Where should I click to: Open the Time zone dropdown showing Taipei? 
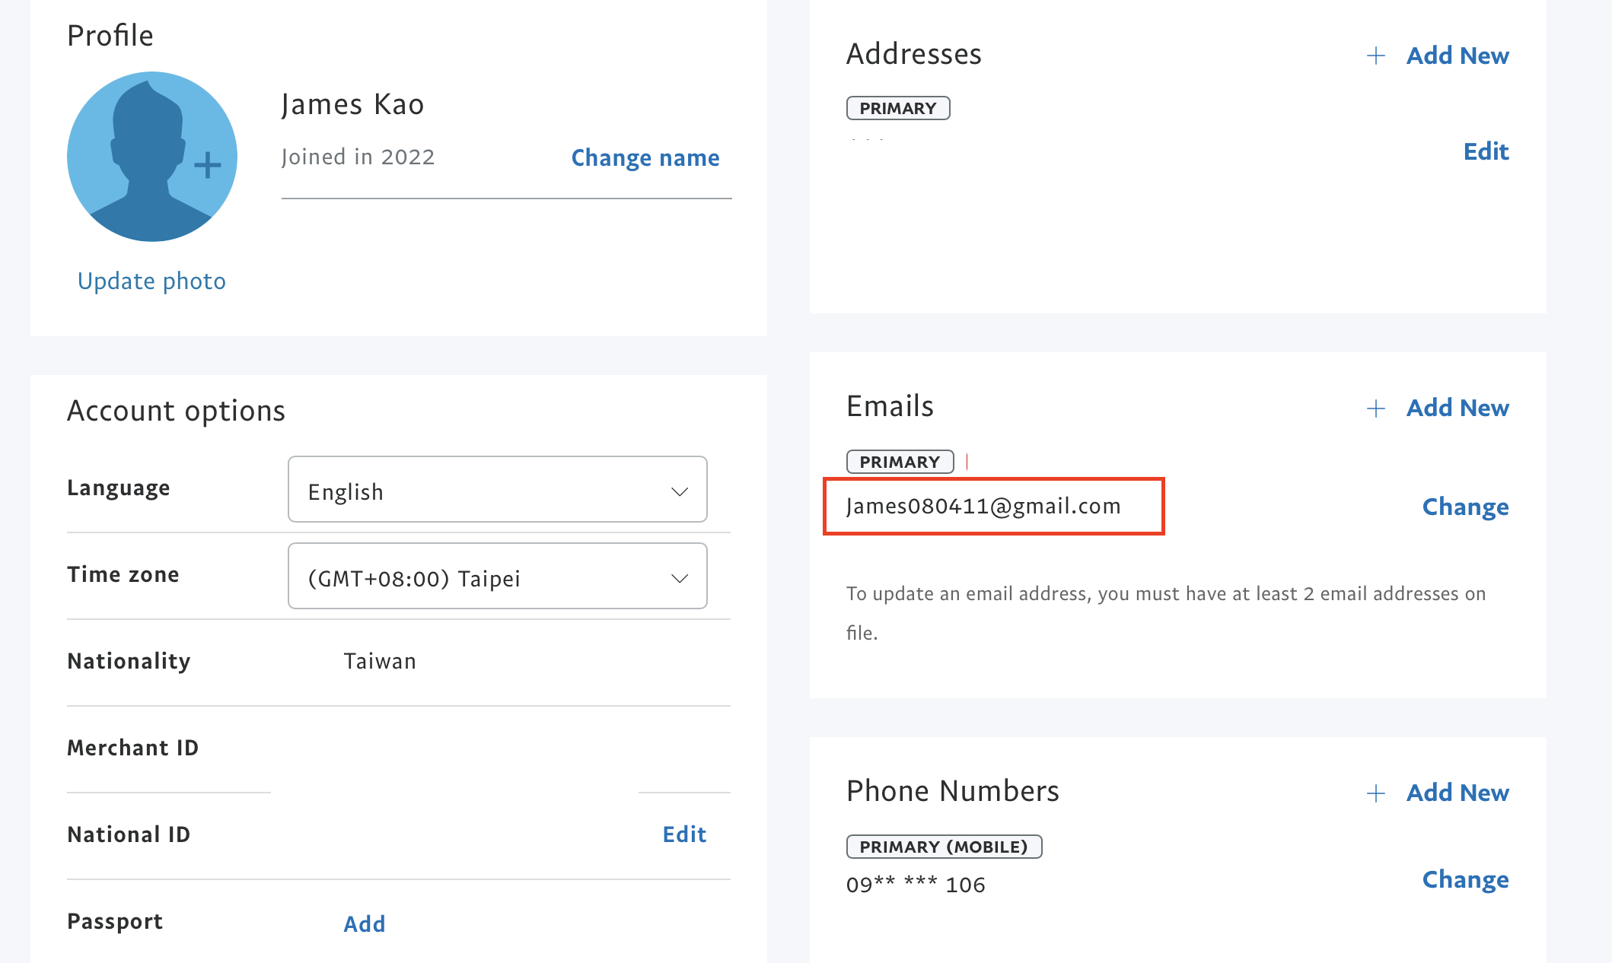tap(498, 576)
